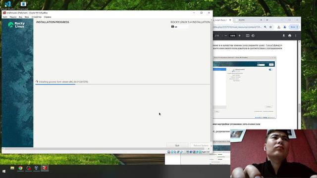Click the recording status icon

[x=191, y=152]
